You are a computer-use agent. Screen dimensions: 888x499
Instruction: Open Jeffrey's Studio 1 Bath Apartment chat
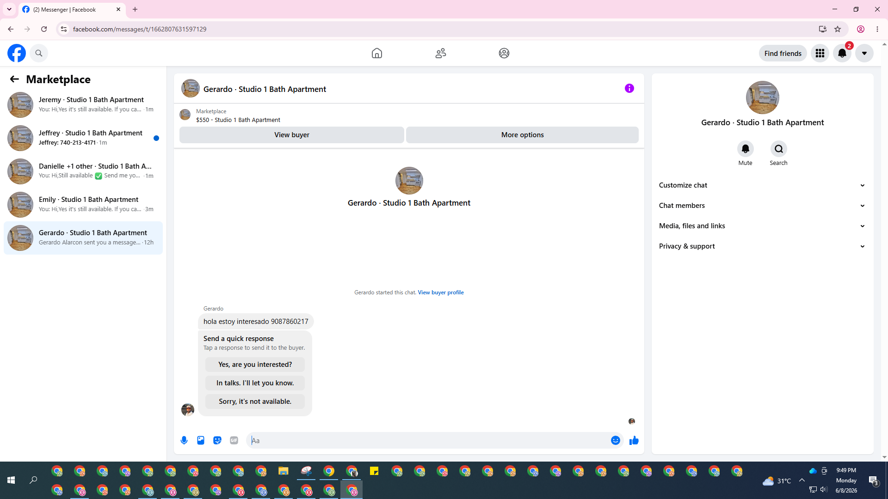point(83,138)
